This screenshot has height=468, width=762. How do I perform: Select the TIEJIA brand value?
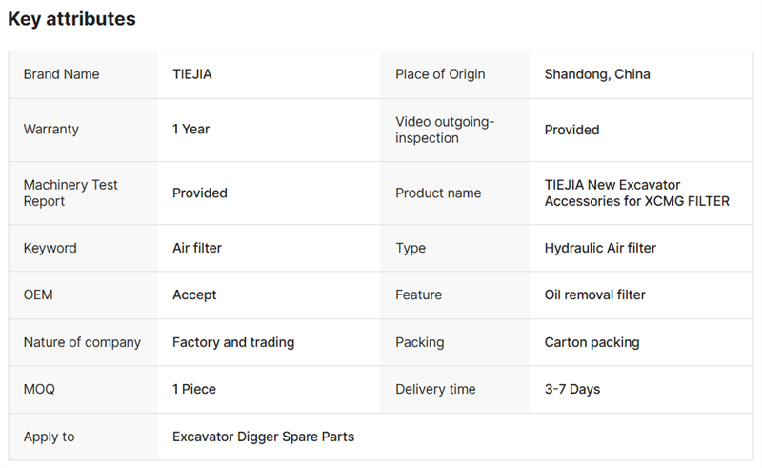(192, 74)
